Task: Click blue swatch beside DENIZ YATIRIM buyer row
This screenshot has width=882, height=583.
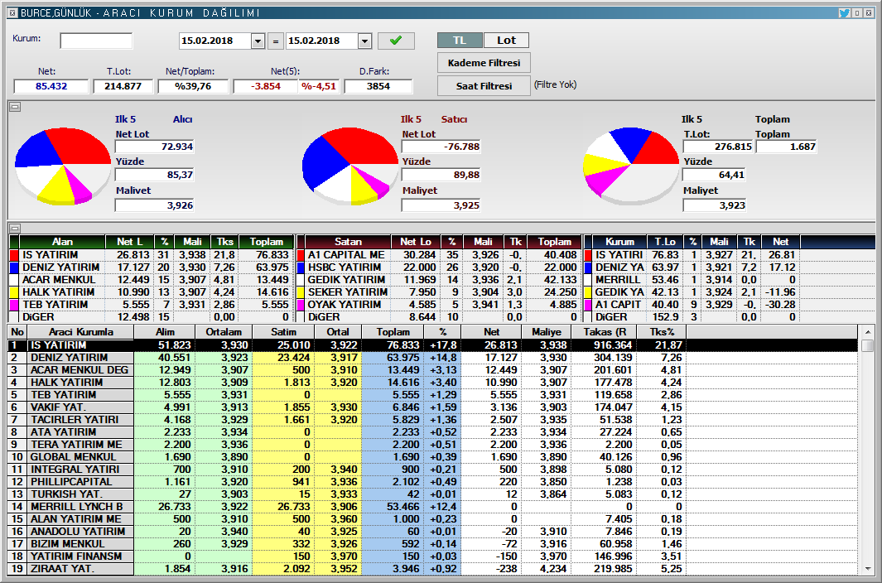Action: 15,267
